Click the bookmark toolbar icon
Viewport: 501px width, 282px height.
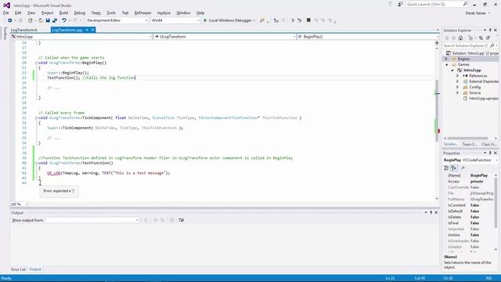pyautogui.click(x=308, y=20)
